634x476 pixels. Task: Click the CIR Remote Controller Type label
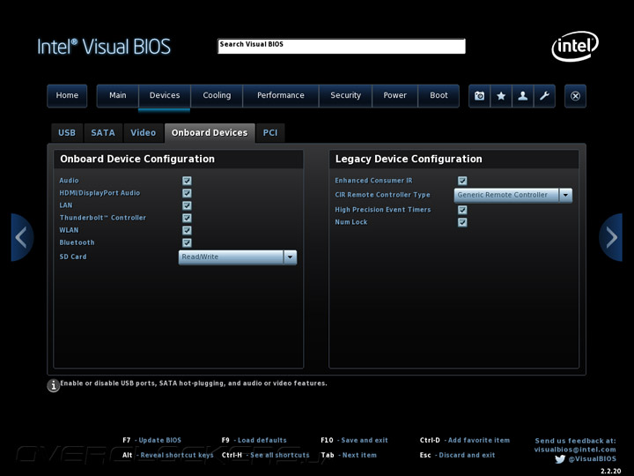click(x=382, y=195)
